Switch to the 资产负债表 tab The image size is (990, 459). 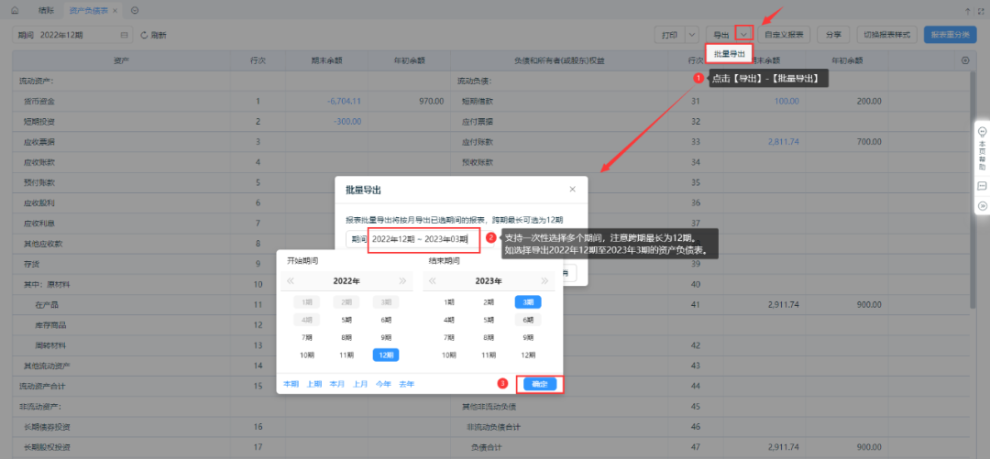pyautogui.click(x=88, y=10)
